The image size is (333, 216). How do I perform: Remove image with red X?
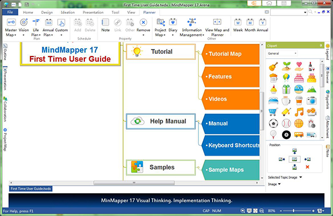tap(307, 167)
